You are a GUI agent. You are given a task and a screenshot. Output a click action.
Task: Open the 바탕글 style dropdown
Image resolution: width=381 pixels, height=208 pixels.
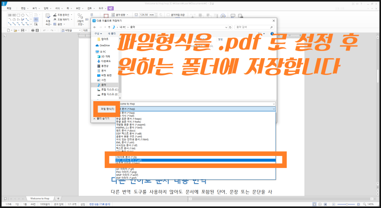click(x=70, y=31)
